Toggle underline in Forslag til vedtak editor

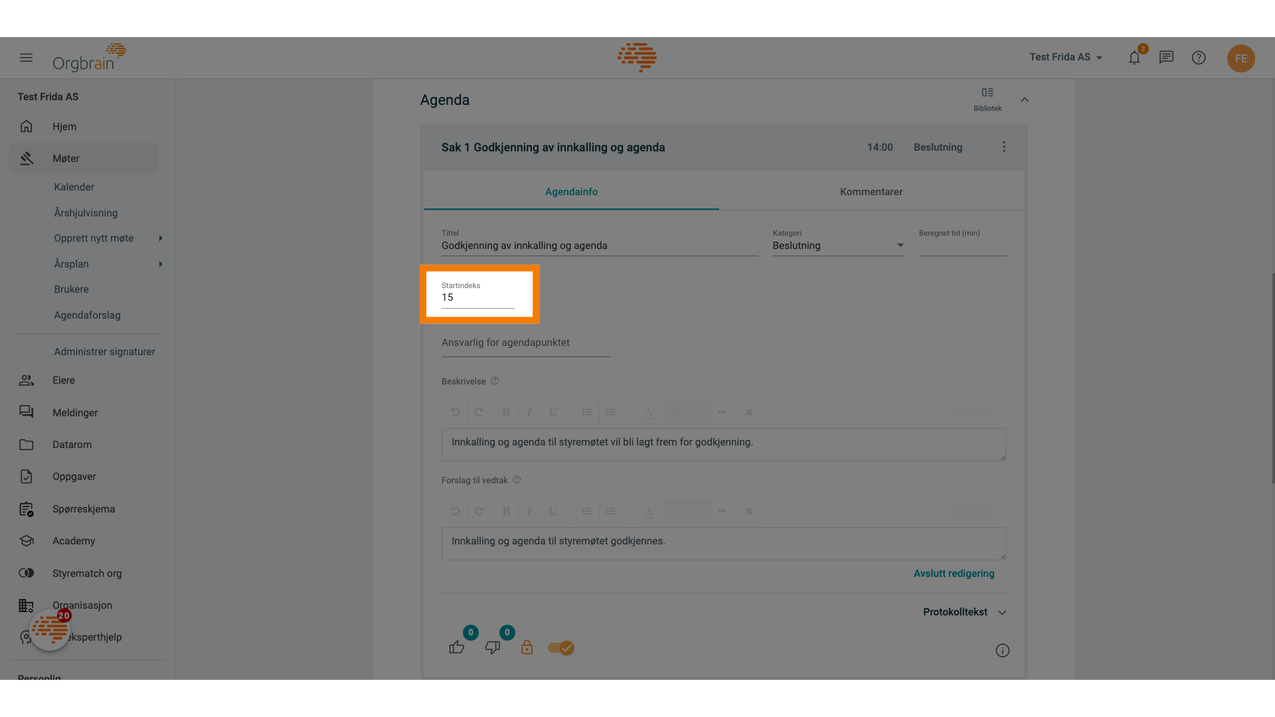(552, 511)
